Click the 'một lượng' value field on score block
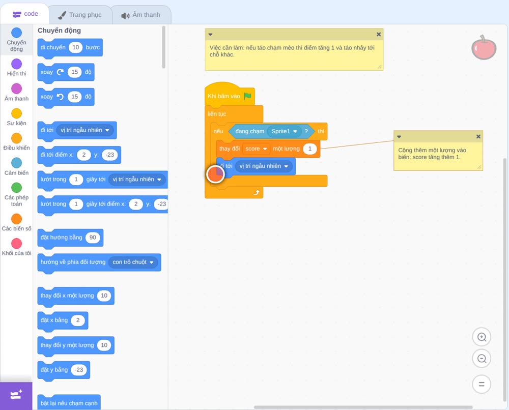 (x=309, y=149)
